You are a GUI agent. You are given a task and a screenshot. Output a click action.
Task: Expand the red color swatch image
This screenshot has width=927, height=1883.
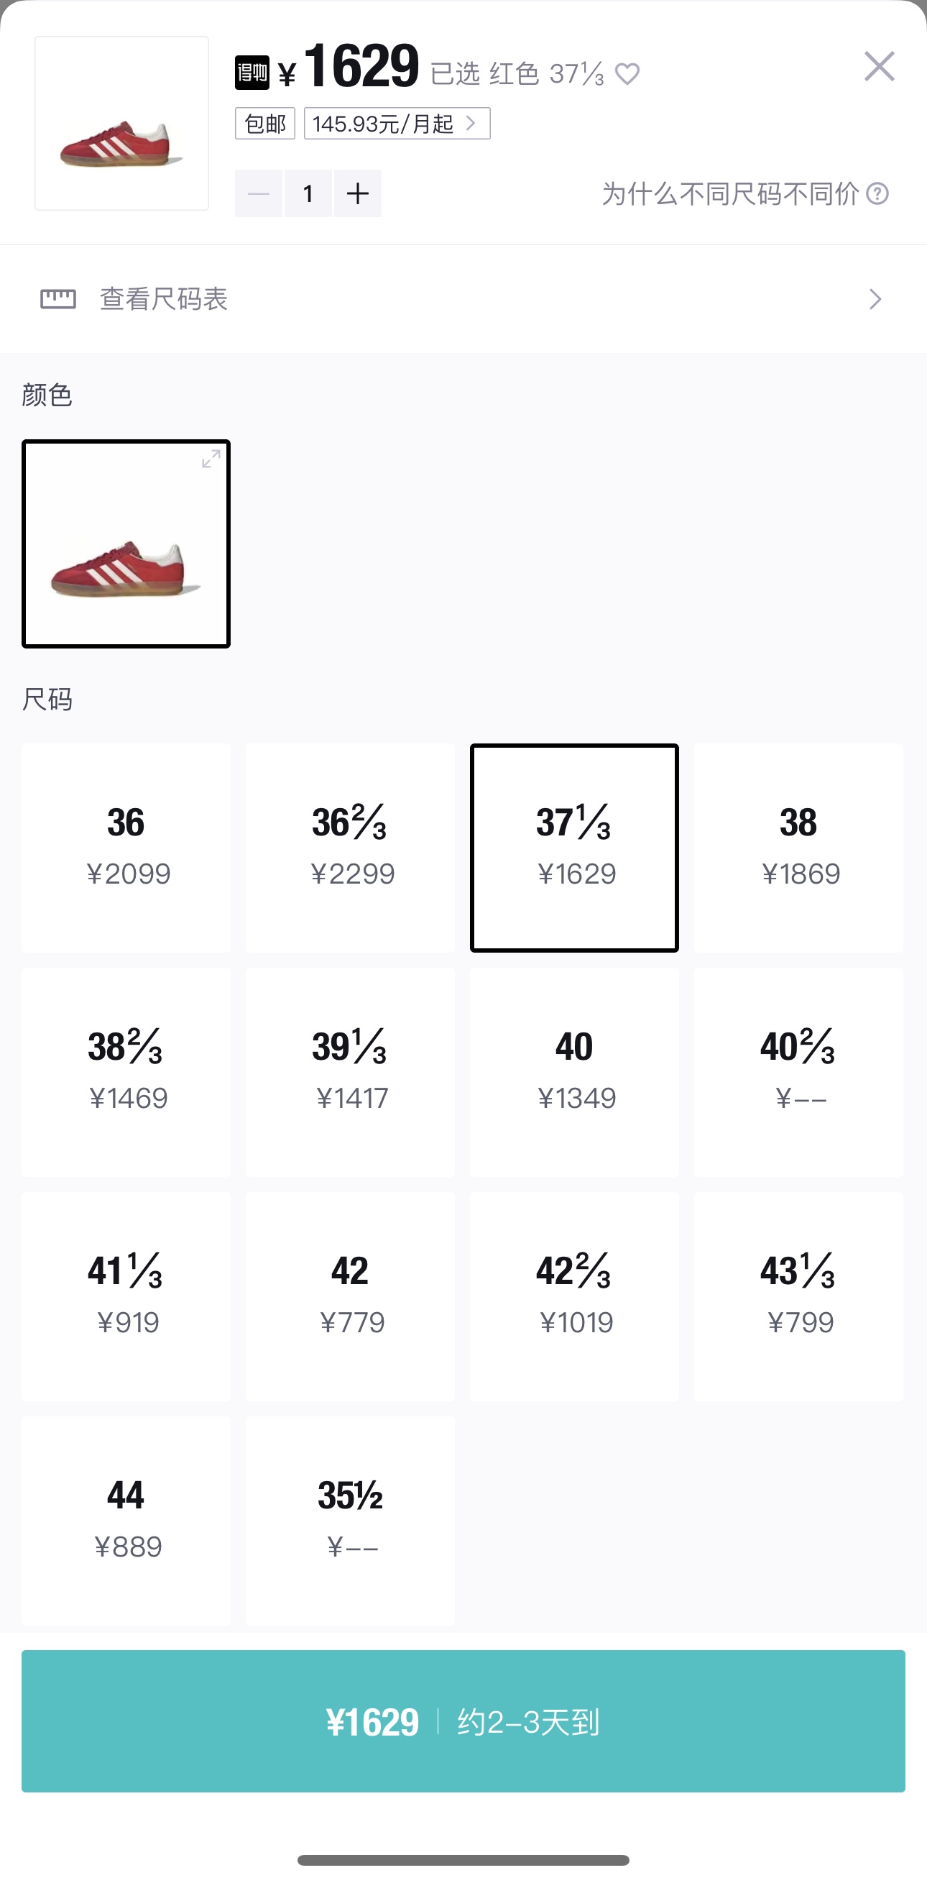(211, 459)
